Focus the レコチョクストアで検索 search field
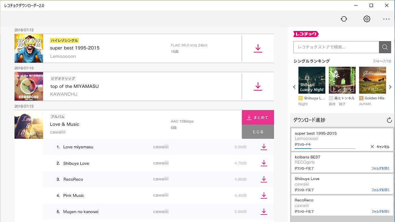Screen dimensions: 395x222 point(336,47)
